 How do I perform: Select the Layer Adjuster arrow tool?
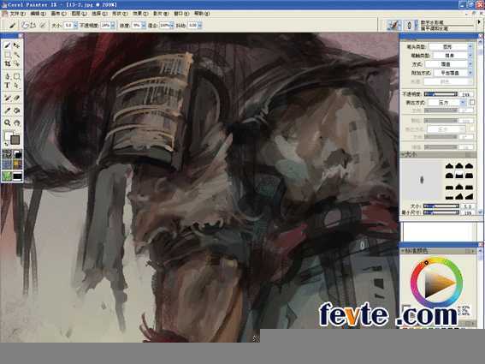[x=17, y=45]
